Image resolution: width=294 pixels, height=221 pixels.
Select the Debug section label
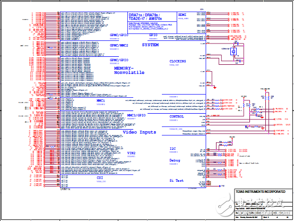(x=175, y=160)
